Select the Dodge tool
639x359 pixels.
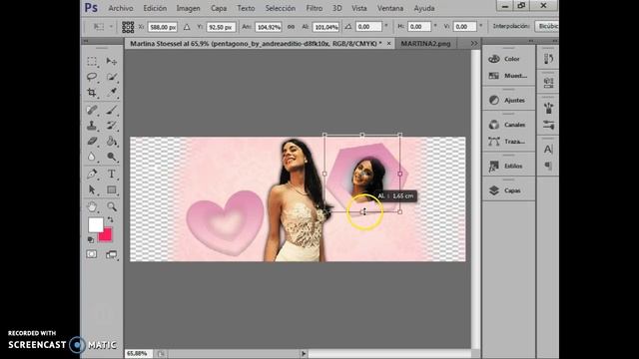click(x=111, y=158)
